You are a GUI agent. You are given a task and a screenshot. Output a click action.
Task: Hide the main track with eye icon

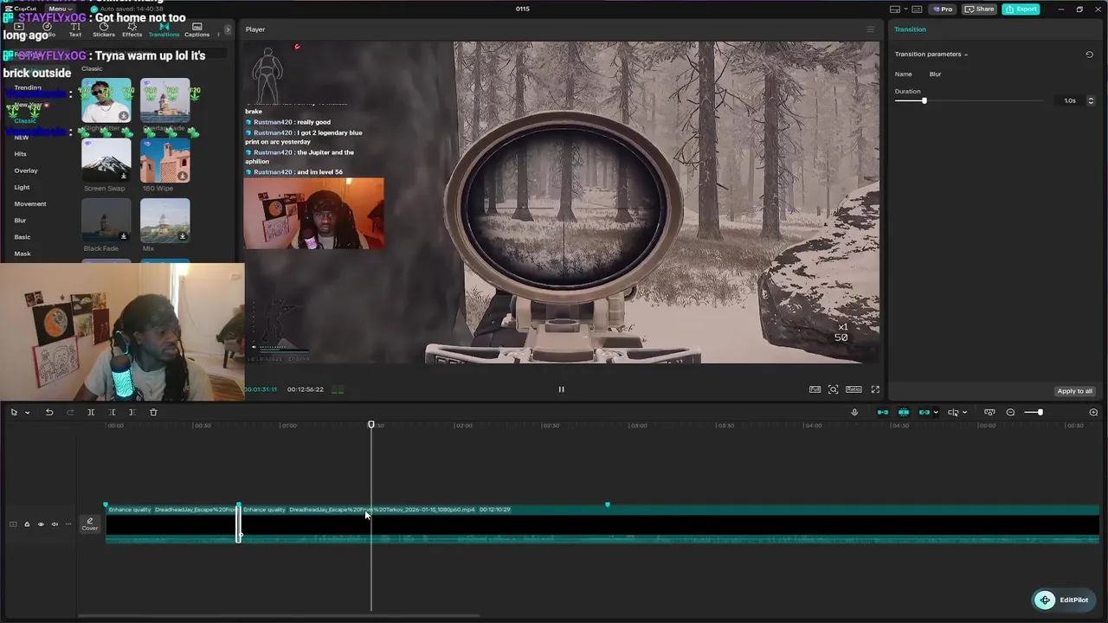point(41,524)
